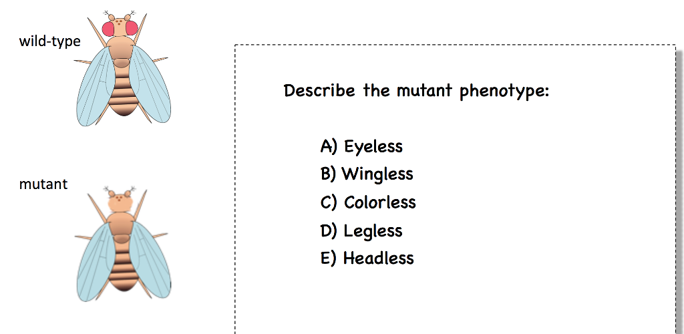Select the D) Legless choice

(x=361, y=231)
